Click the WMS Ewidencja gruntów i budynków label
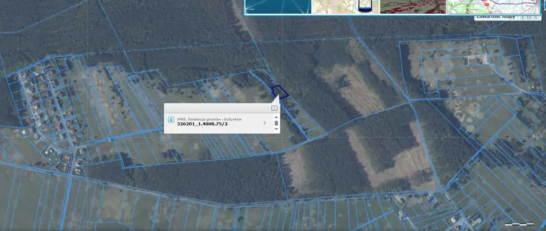The width and height of the screenshot is (546, 231). [x=209, y=119]
